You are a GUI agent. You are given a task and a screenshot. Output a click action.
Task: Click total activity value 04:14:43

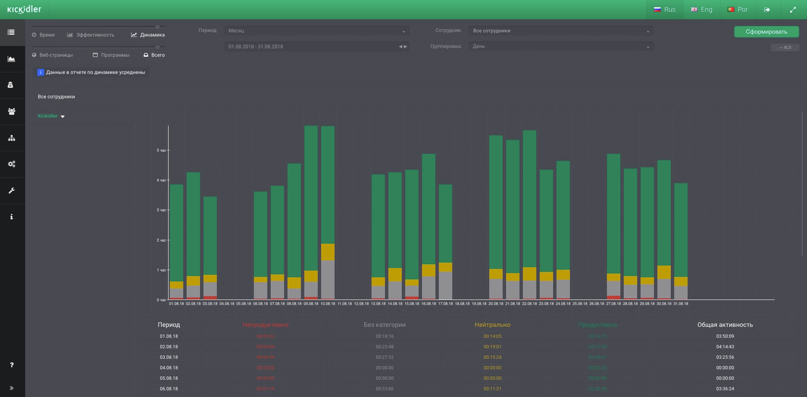tap(725, 347)
